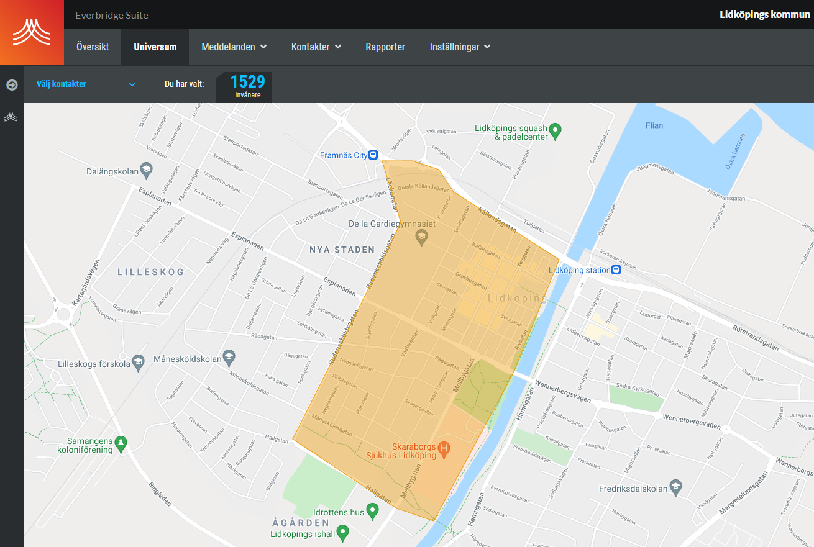Viewport: 814px width, 547px height.
Task: Open the Välj kontakter dropdown
Action: click(x=87, y=84)
